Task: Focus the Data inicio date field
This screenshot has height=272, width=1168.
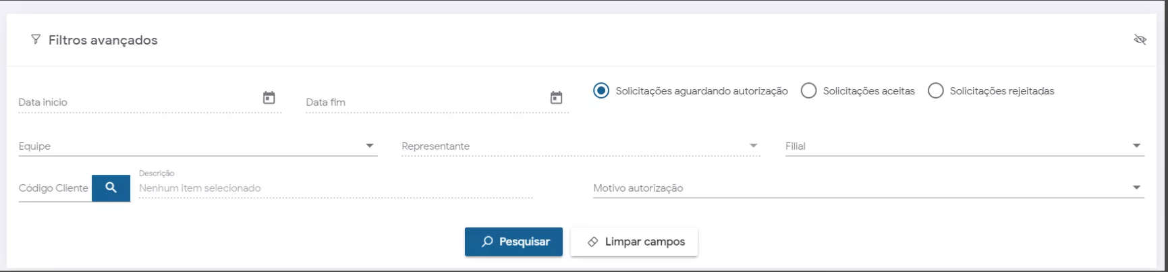Action: pos(135,103)
